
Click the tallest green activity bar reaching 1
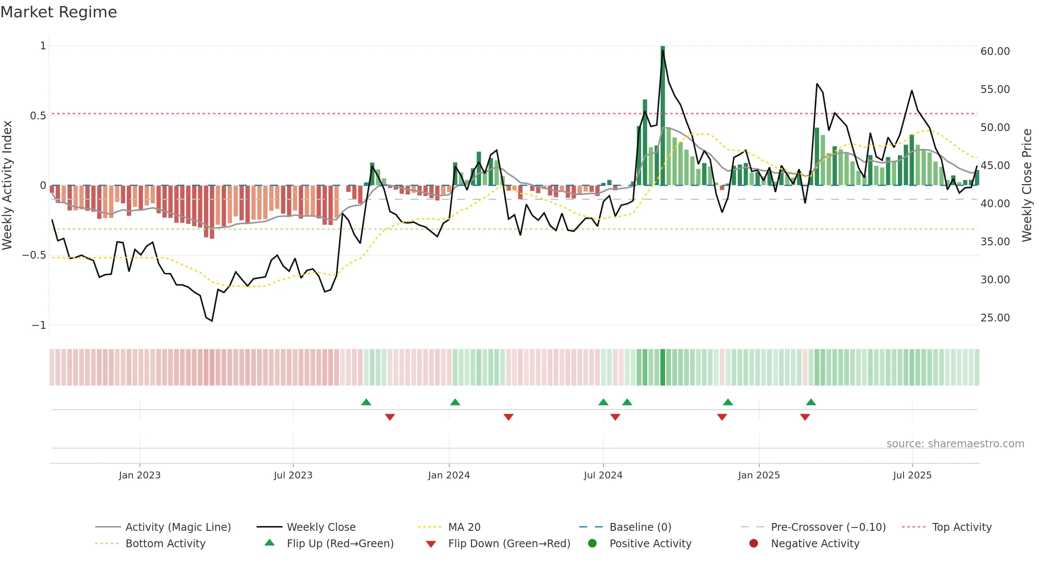pos(663,116)
